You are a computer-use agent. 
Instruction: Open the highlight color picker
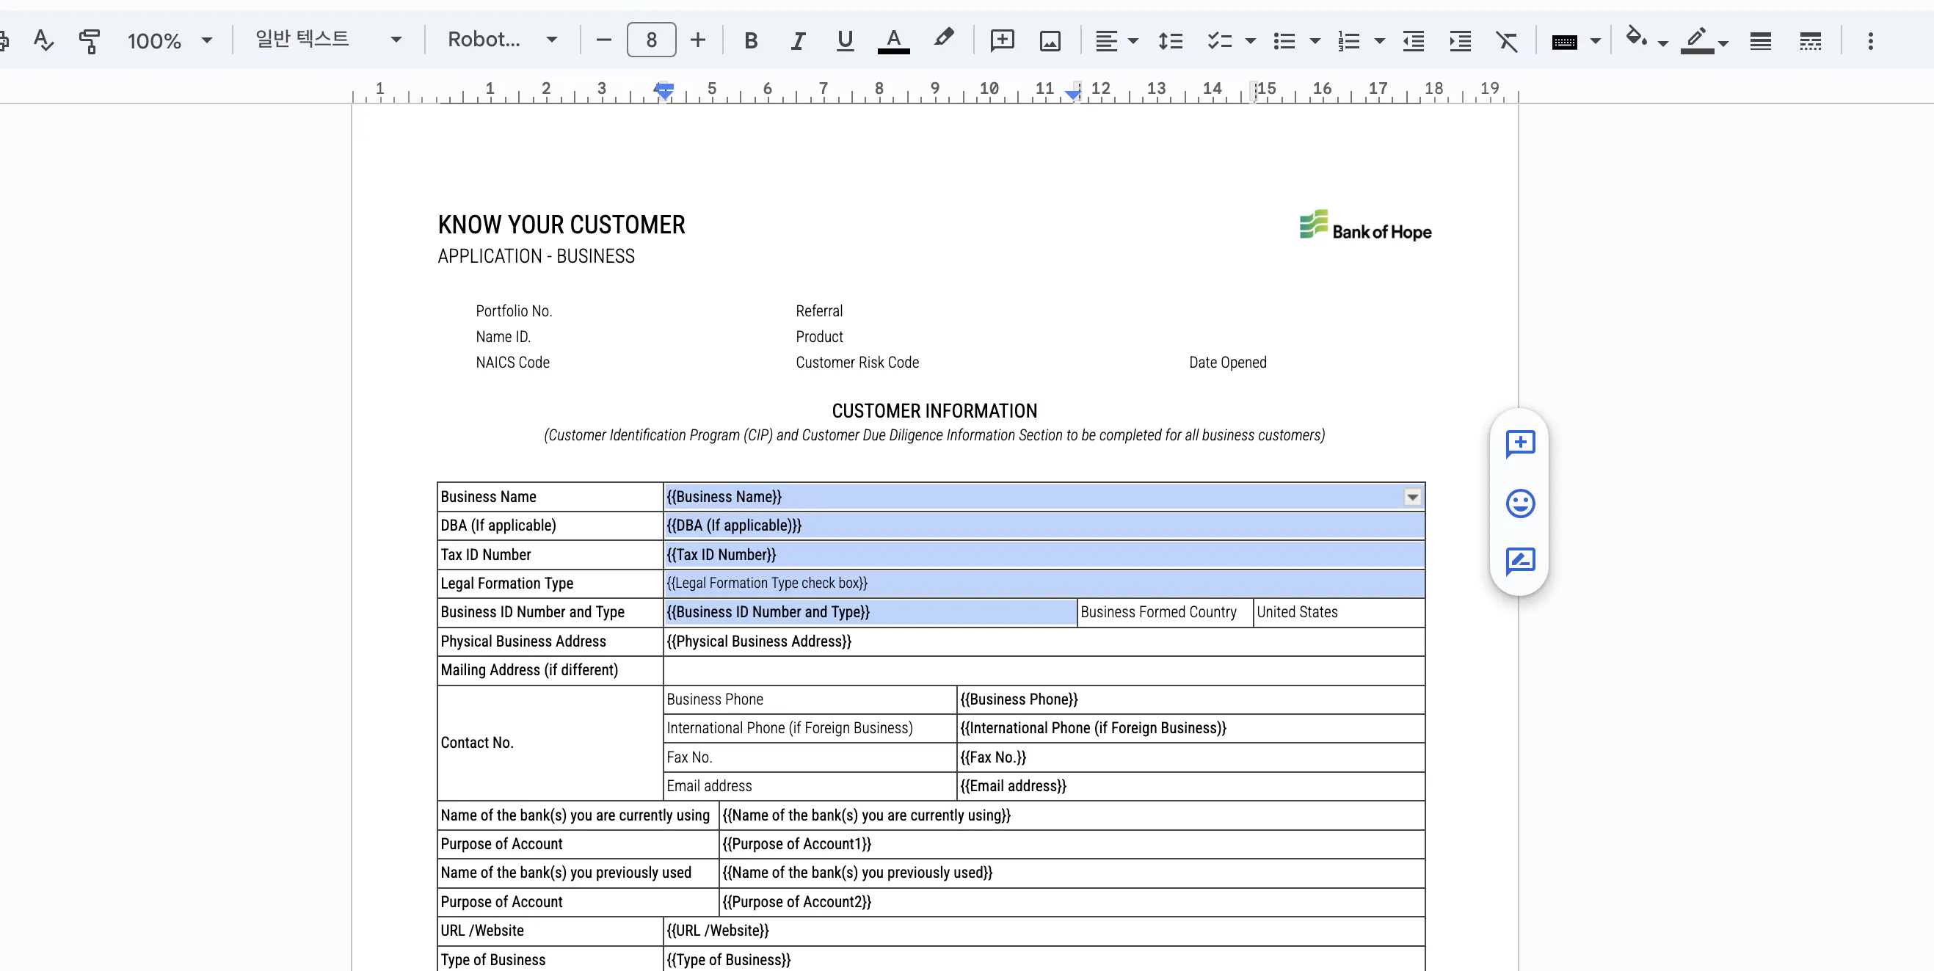[943, 39]
